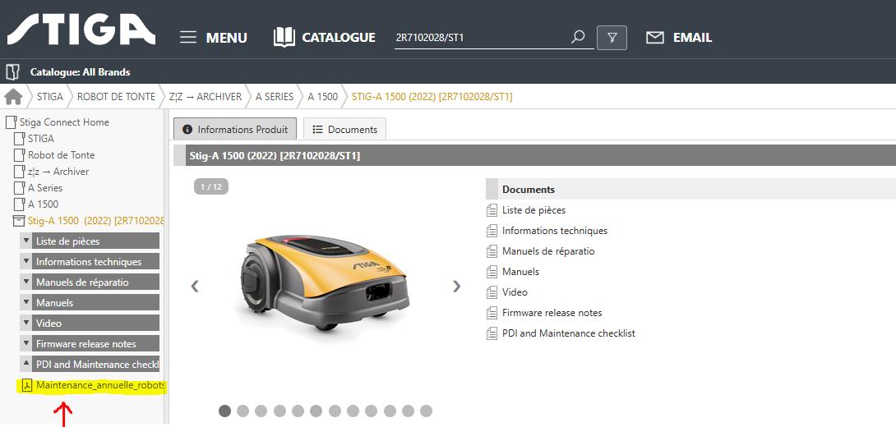Open A 1500 tree node
Viewport: 896px width, 427px height.
coord(43,204)
